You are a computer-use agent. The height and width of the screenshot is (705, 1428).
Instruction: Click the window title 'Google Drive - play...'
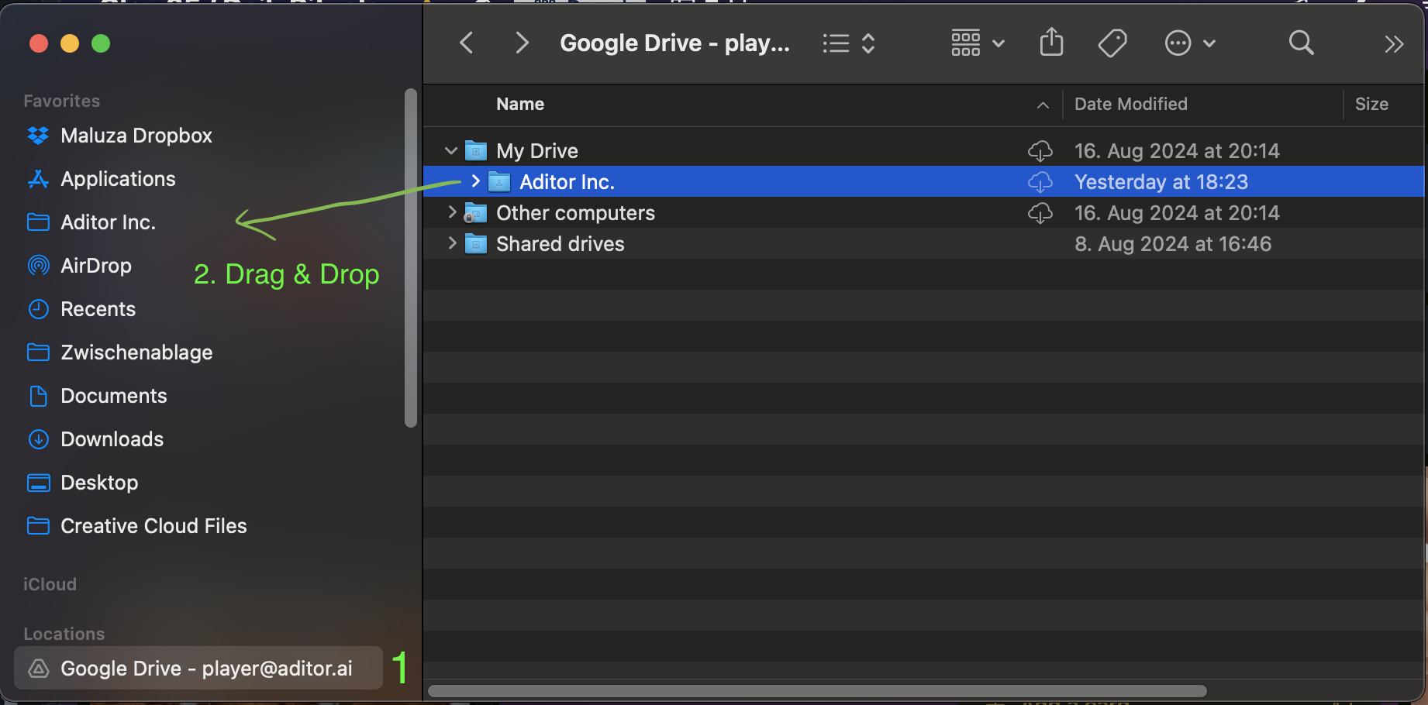coord(674,43)
